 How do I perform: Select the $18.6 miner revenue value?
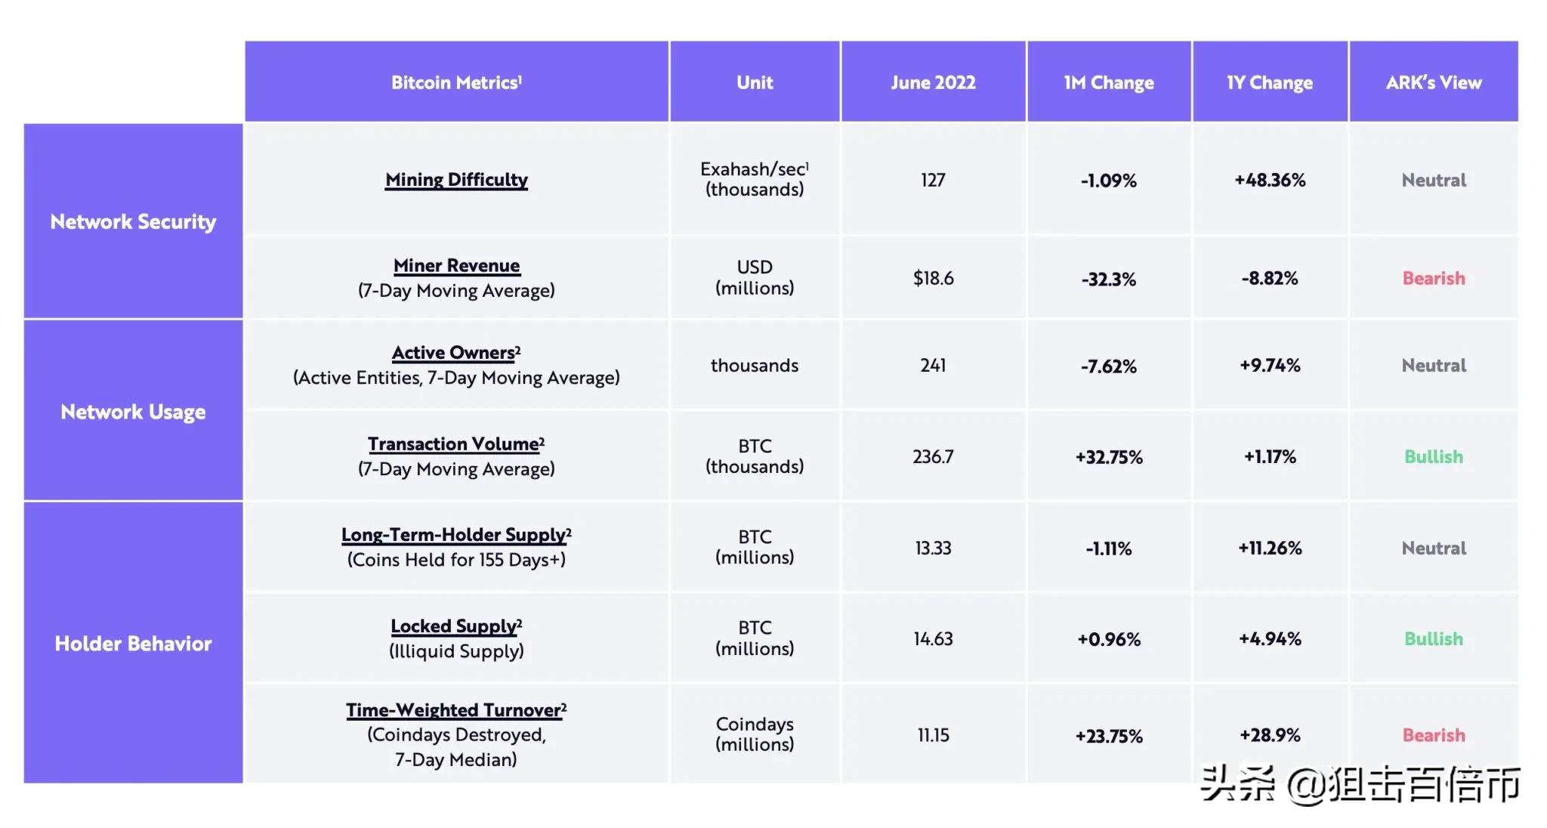[933, 279]
